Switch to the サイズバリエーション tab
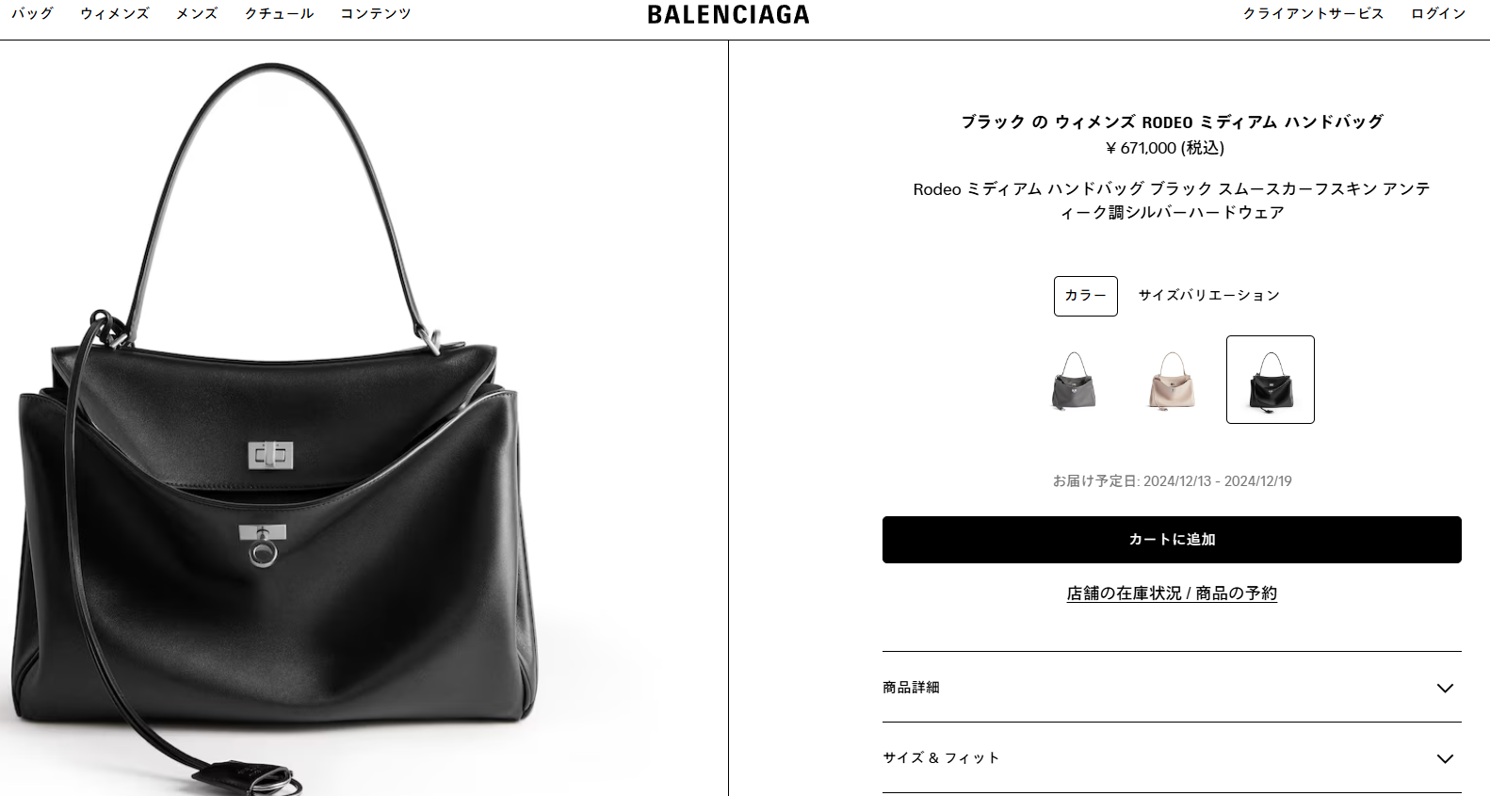Viewport: 1490px width, 796px height. [x=1209, y=296]
